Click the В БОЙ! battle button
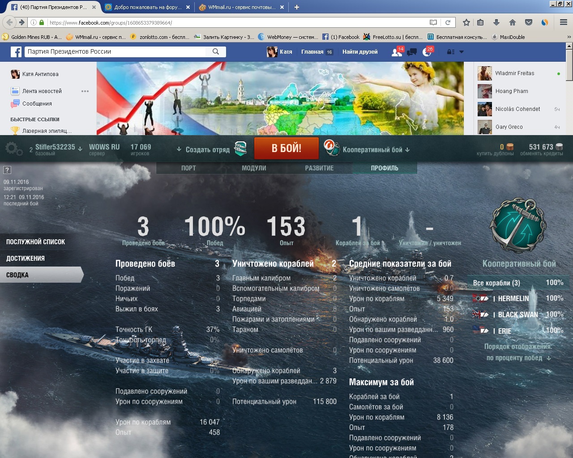 click(x=286, y=148)
